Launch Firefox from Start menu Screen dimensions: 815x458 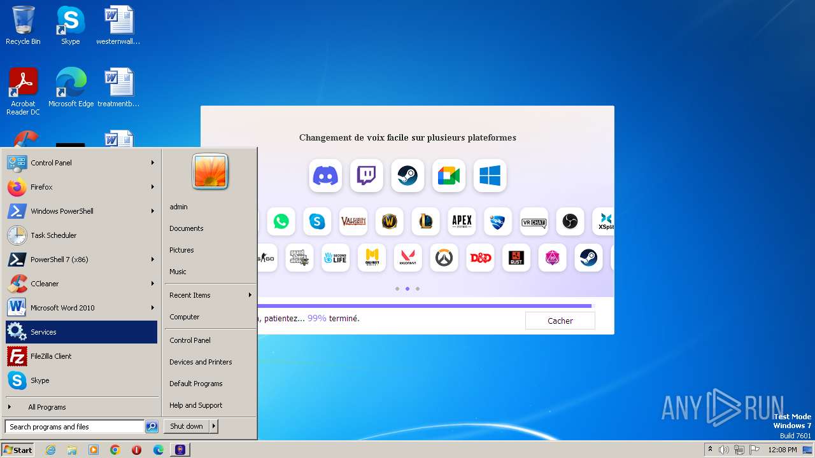[81, 187]
